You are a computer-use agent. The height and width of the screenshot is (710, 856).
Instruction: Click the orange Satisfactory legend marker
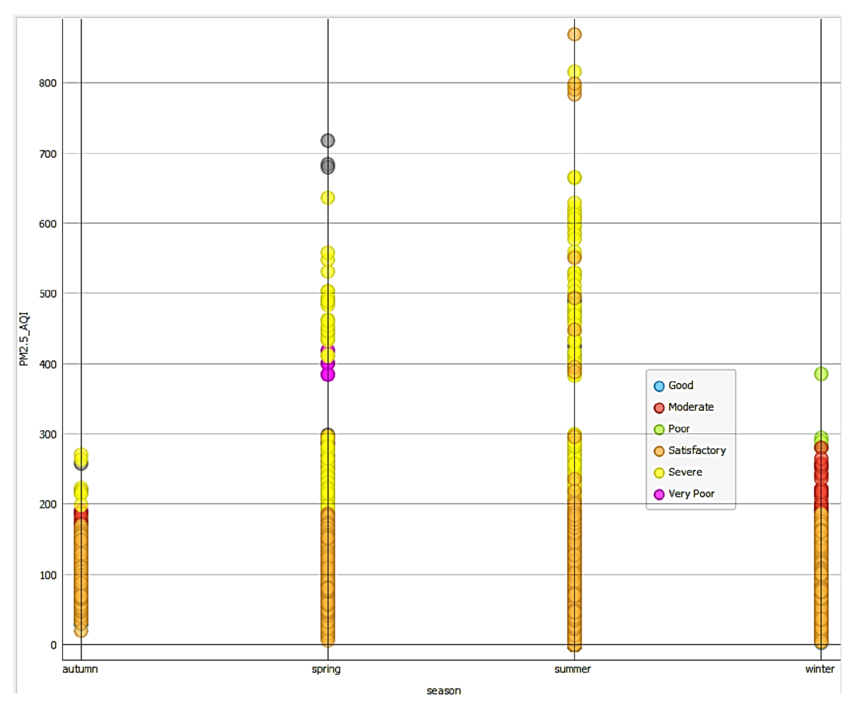point(659,451)
